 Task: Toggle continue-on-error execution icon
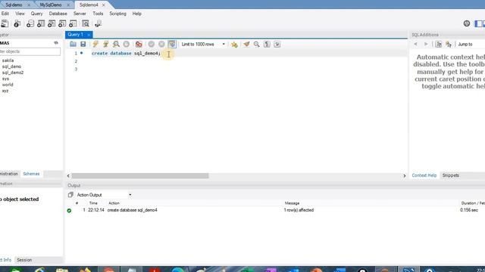coord(139,44)
